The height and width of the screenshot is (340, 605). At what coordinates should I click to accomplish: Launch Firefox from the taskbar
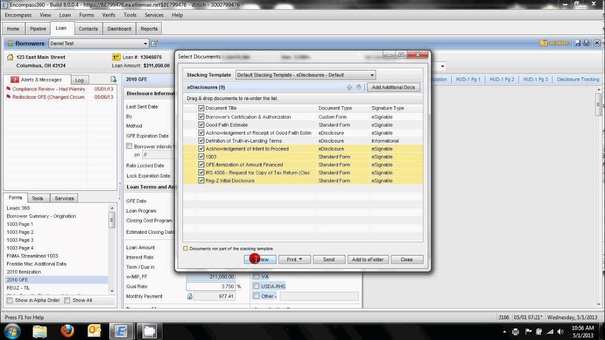click(x=68, y=331)
